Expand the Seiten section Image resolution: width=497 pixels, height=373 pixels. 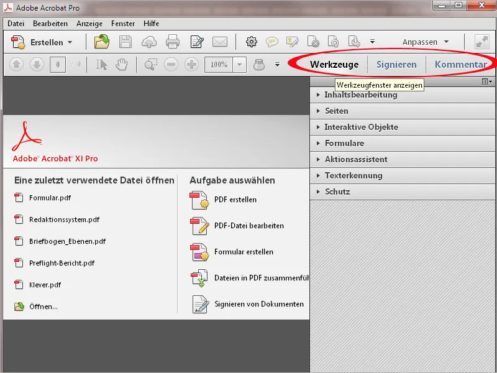(x=403, y=111)
